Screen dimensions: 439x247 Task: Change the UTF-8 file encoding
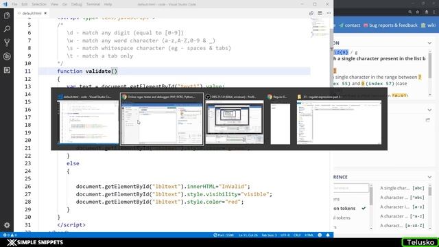tap(285, 235)
